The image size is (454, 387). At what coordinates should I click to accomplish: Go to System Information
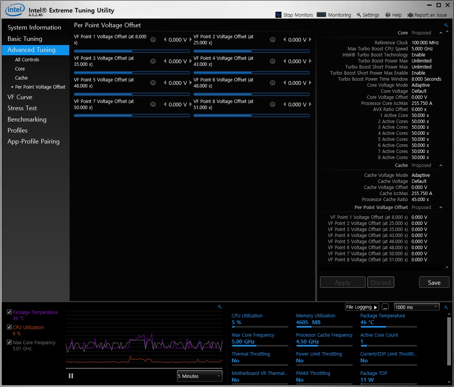34,27
